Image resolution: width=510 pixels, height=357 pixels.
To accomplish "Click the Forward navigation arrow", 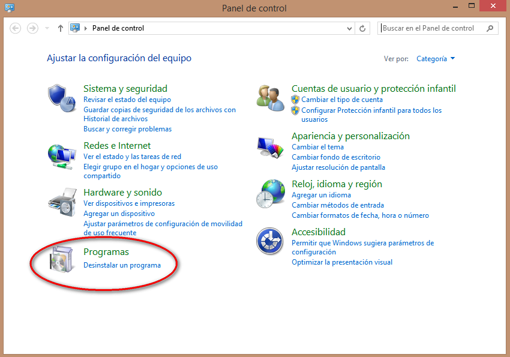I will (x=32, y=28).
